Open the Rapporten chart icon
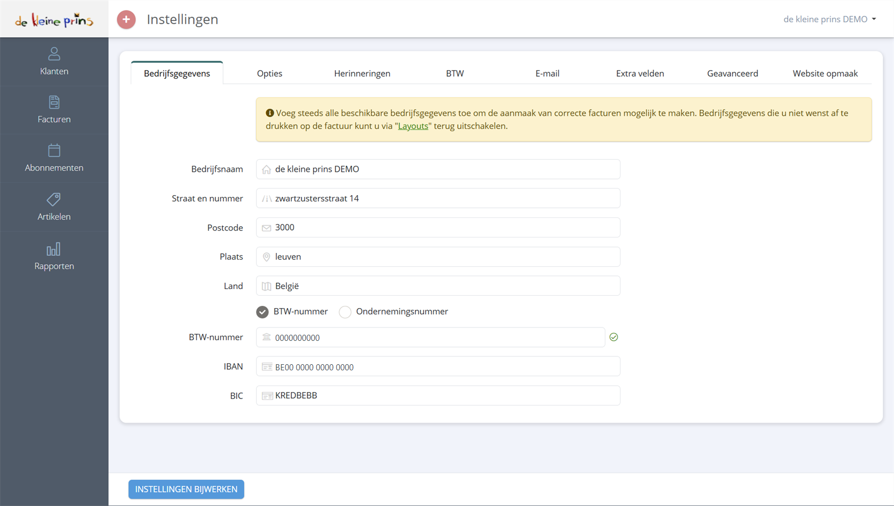894x506 pixels. [54, 249]
